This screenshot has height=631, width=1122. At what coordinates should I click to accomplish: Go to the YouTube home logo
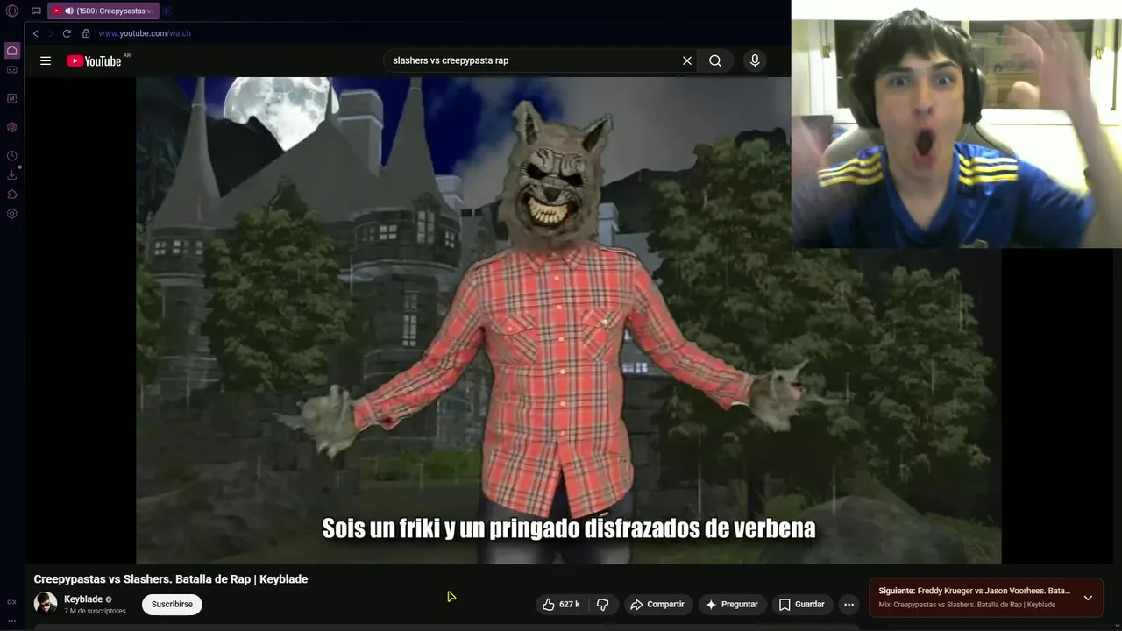[95, 60]
